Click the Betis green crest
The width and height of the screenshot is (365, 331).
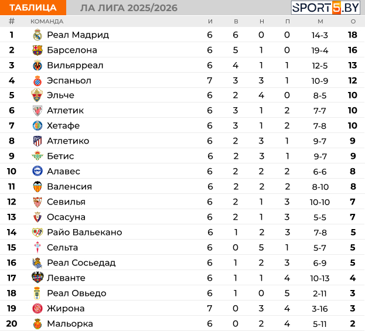[x=37, y=156]
